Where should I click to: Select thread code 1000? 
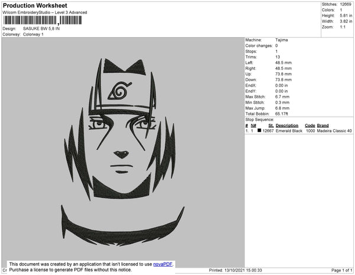click(310, 131)
